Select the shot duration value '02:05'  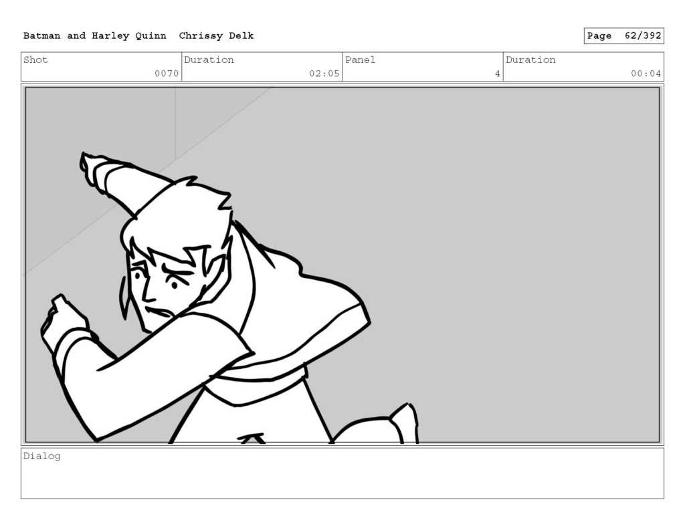click(x=324, y=74)
